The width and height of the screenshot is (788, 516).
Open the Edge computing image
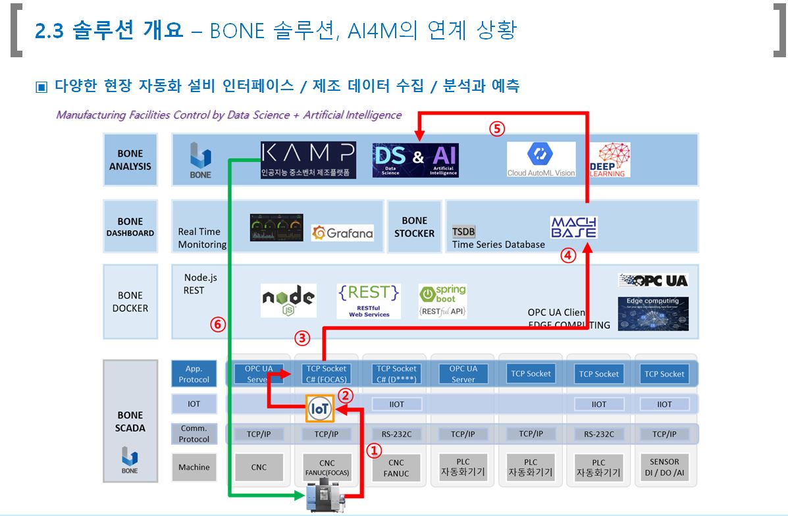(x=653, y=313)
